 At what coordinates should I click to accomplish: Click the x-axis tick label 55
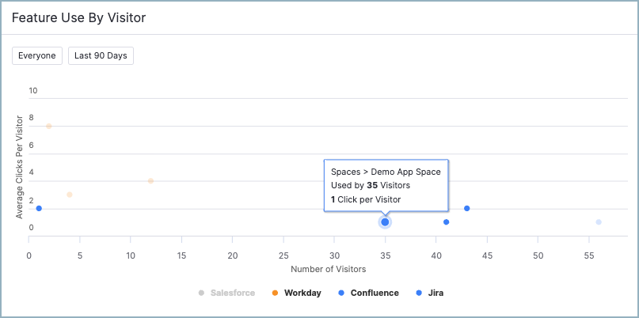[x=589, y=256]
